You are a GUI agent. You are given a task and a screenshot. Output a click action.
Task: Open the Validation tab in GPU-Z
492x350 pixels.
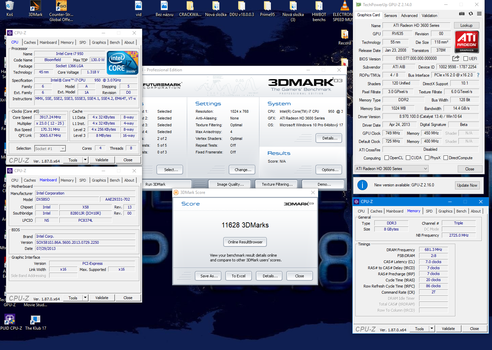click(x=429, y=16)
